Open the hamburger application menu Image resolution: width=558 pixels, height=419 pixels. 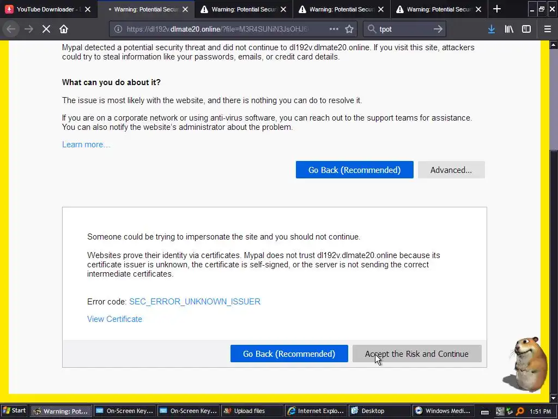548,29
